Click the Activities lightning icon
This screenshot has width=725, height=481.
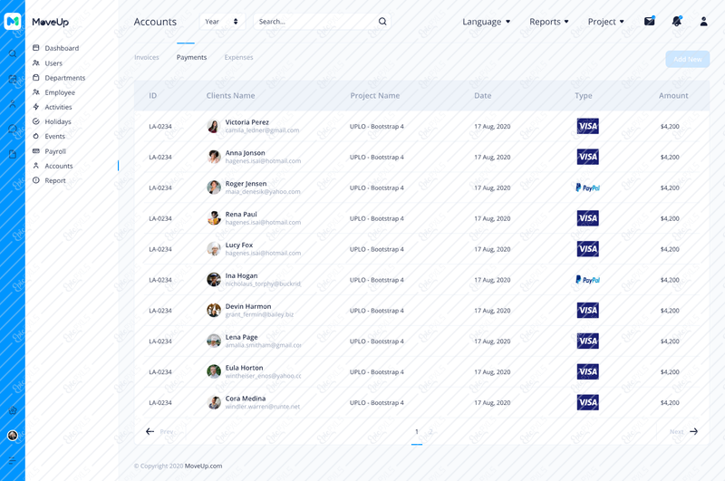coord(36,107)
